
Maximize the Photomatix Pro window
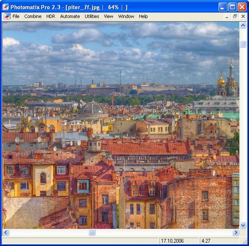pyautogui.click(x=232, y=7)
